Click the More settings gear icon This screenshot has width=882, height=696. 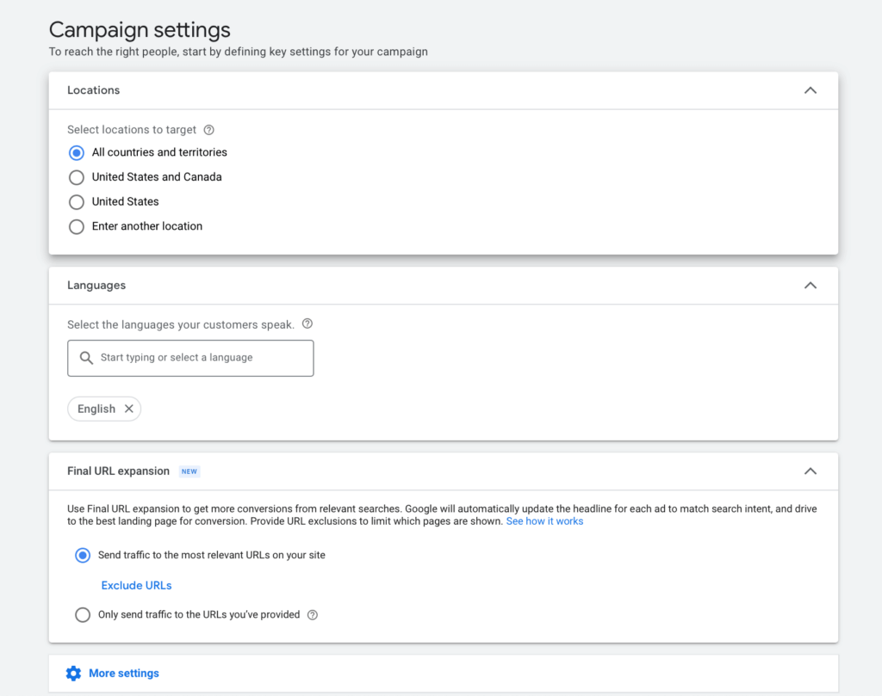[74, 674]
